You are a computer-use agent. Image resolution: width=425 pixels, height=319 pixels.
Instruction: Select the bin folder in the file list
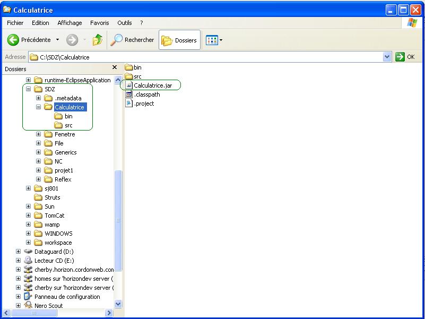coord(133,67)
